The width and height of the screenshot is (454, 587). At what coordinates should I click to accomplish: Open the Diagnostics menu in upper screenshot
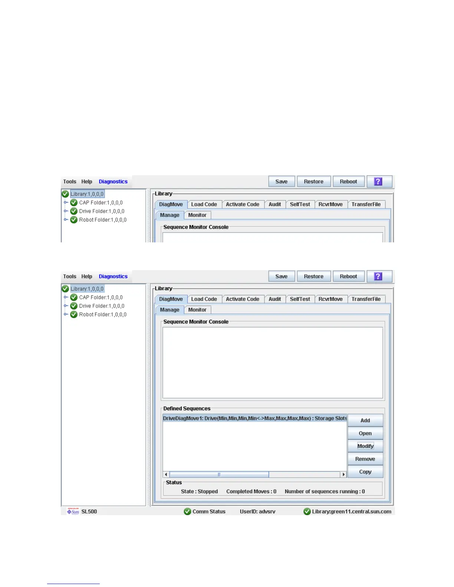113,182
